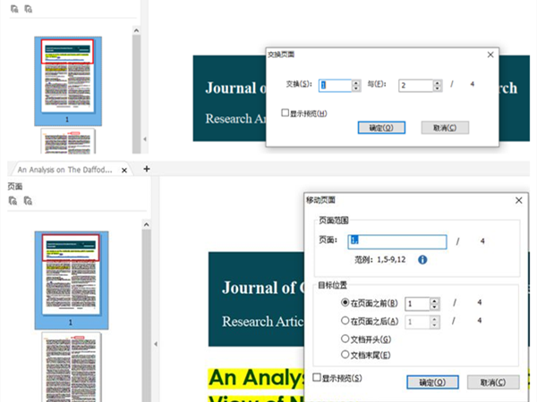Image resolution: width=537 pixels, height=402 pixels.
Task: Open a new tab with plus icon
Action: [147, 168]
